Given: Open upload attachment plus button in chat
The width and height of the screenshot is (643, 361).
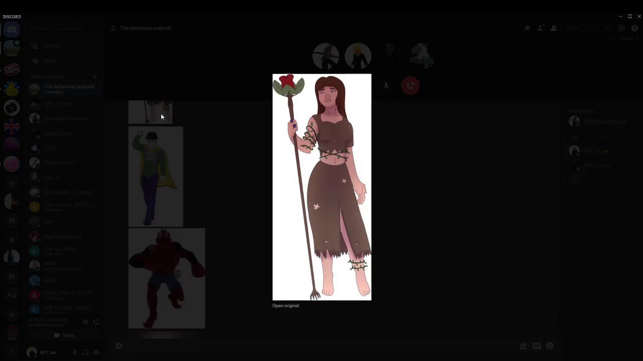Looking at the screenshot, I should click(x=119, y=346).
